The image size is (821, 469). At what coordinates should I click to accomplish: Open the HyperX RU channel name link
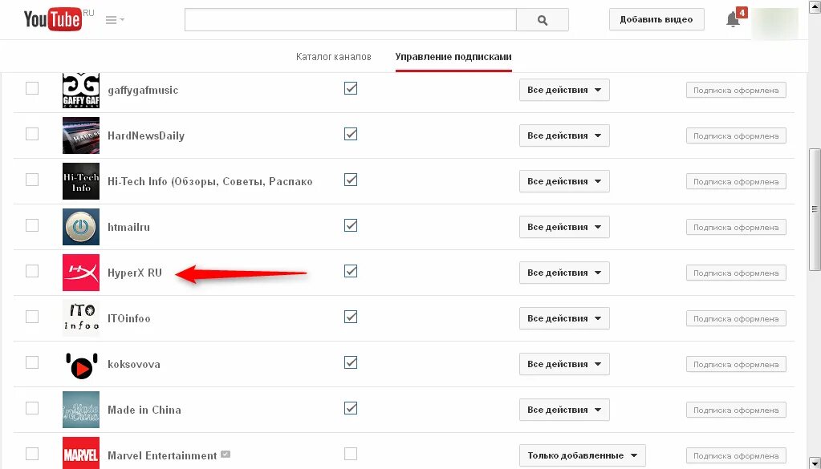(x=135, y=273)
